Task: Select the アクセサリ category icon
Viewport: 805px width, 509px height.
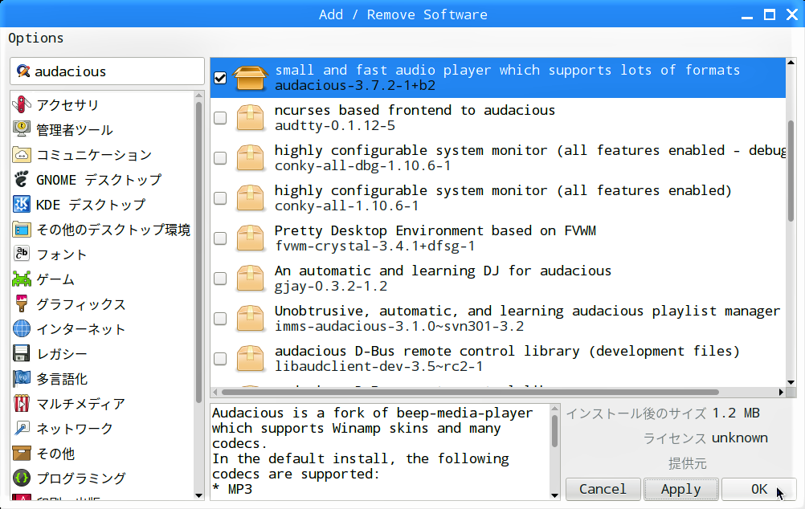Action: click(x=22, y=104)
